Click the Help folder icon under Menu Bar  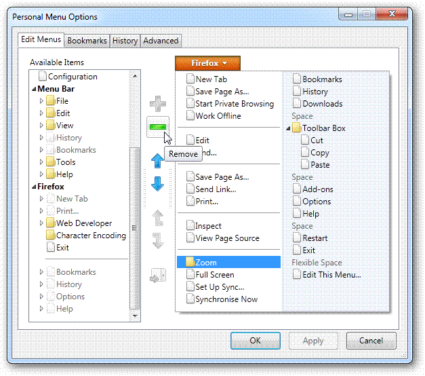[51, 174]
